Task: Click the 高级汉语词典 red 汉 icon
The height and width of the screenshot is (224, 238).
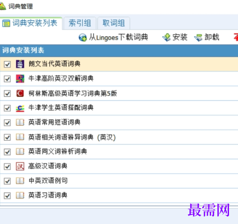Action: click(20, 166)
